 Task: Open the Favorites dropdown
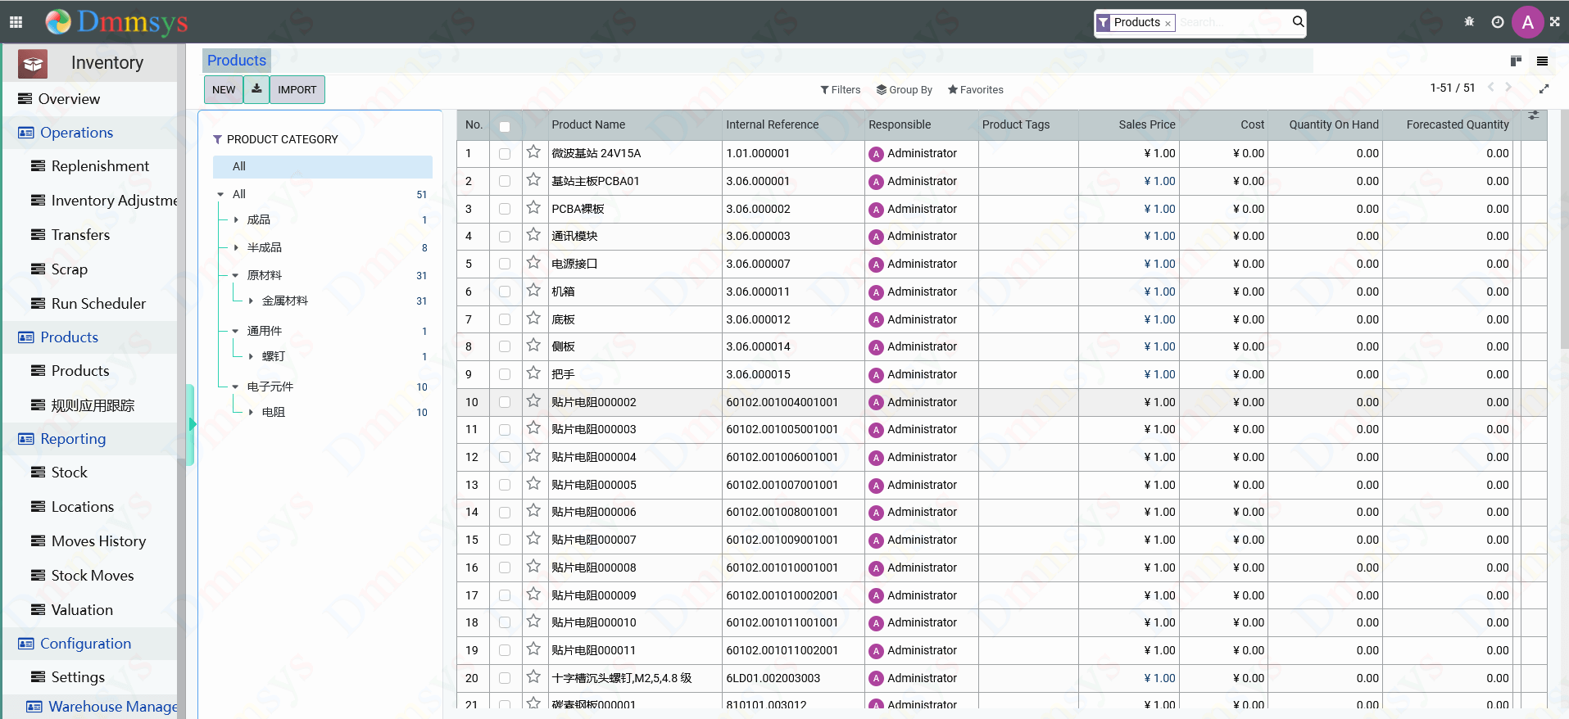pyautogui.click(x=976, y=89)
